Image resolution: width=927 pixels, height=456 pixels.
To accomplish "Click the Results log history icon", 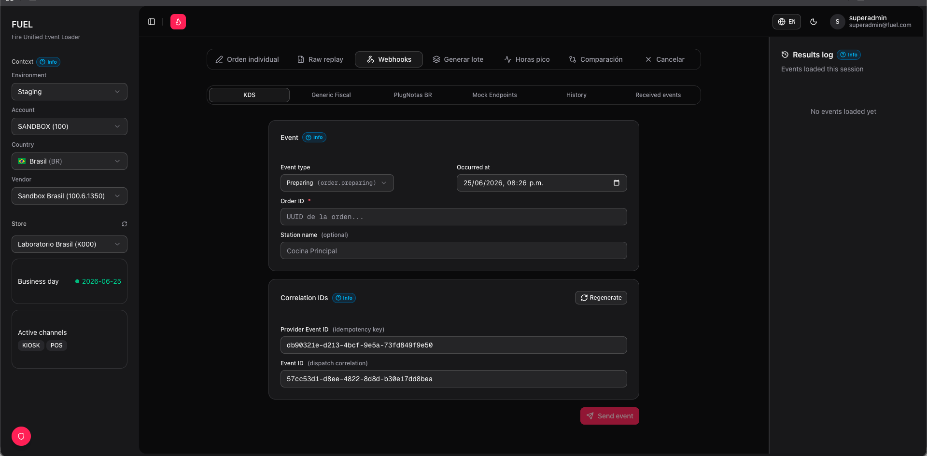I will 785,55.
